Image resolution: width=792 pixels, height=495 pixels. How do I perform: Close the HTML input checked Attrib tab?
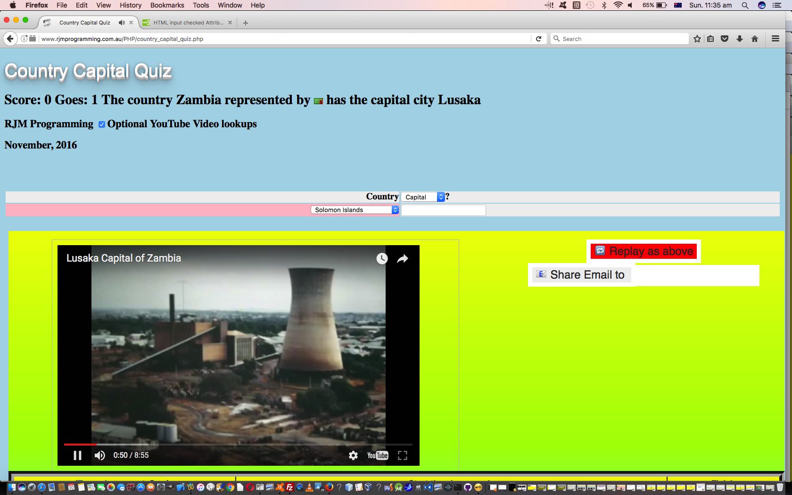(x=230, y=23)
